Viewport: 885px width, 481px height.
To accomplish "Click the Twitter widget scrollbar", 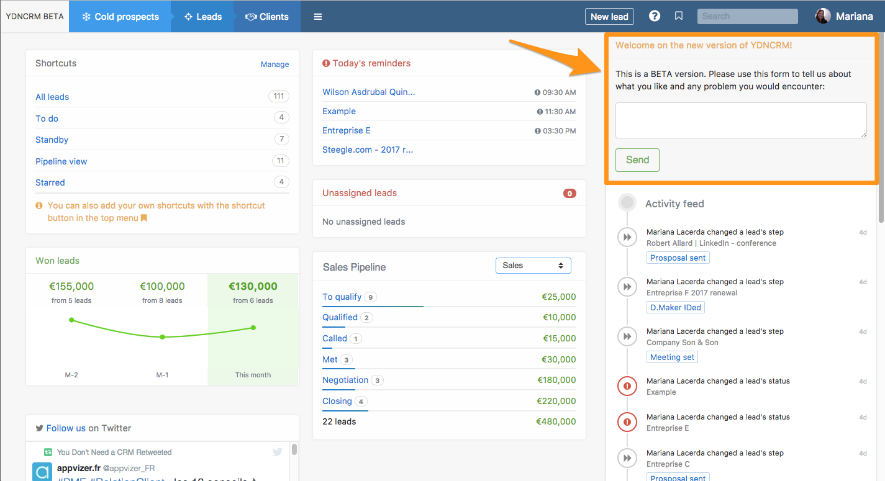I will [x=294, y=450].
